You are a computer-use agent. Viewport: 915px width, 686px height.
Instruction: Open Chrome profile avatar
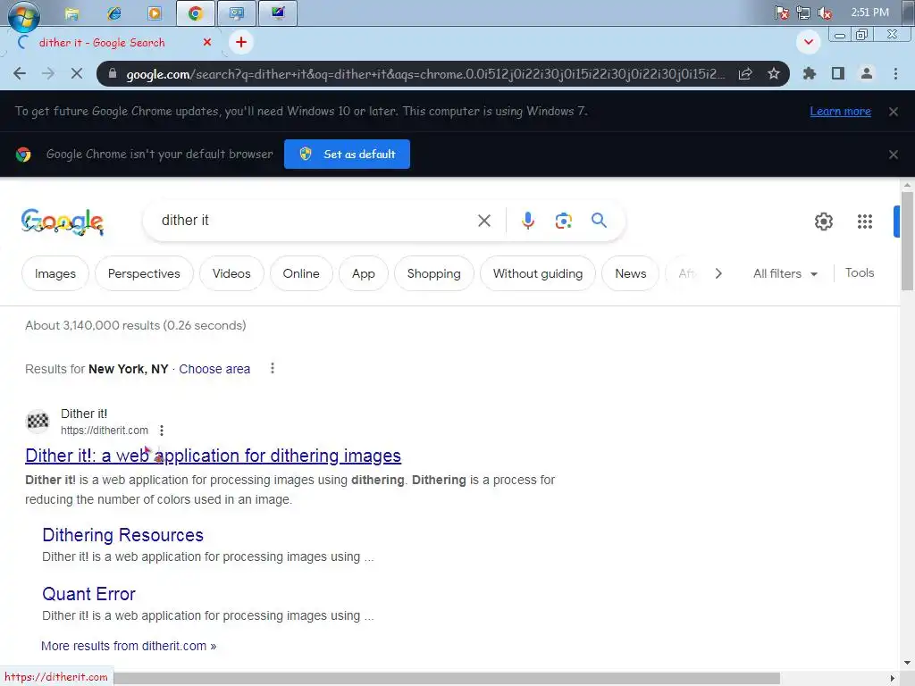click(x=867, y=73)
